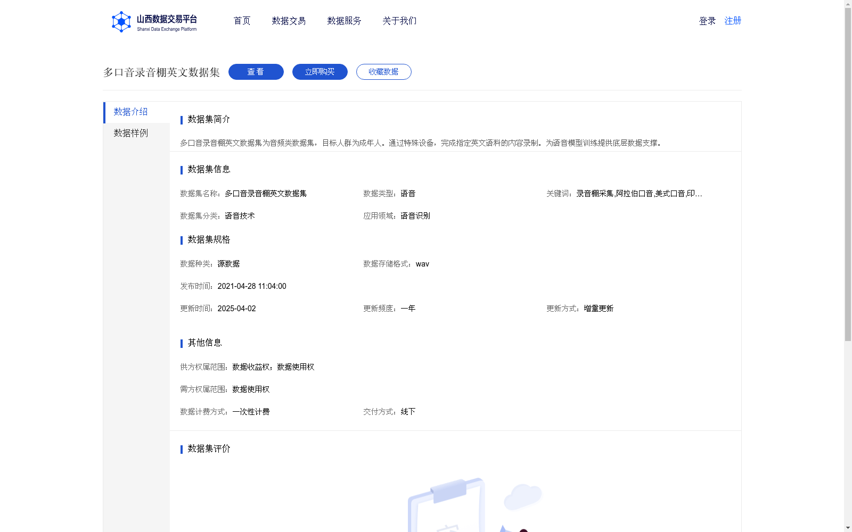Click the 登录 login link
This screenshot has height=532, width=852.
[706, 21]
